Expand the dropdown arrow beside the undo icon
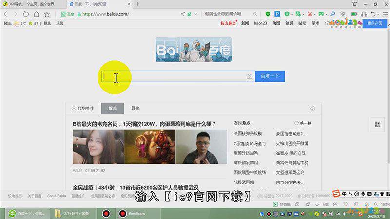The width and height of the screenshot is (390, 219). point(378,14)
